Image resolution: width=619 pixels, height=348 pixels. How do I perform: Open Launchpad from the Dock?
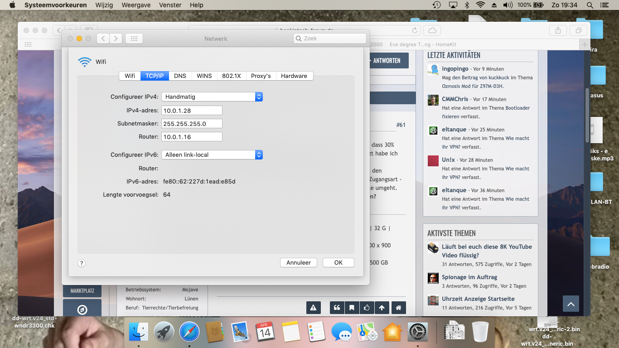click(164, 332)
